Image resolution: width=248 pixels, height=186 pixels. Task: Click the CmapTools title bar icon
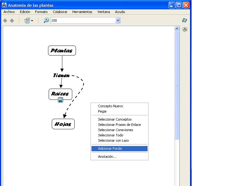point(4,5)
